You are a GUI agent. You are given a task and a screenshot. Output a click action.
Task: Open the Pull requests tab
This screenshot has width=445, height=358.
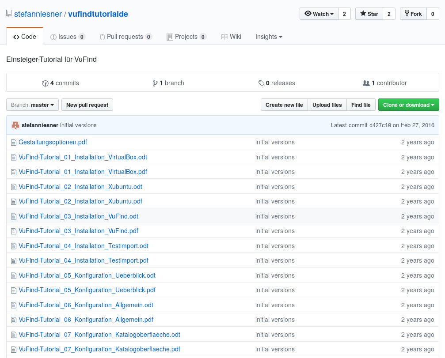pos(125,37)
